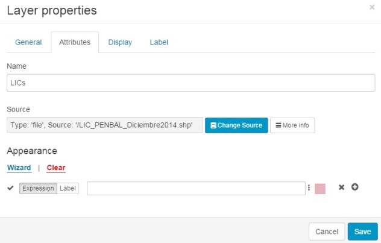Add a new rule with plus icon
This screenshot has width=381, height=243.
(x=354, y=187)
